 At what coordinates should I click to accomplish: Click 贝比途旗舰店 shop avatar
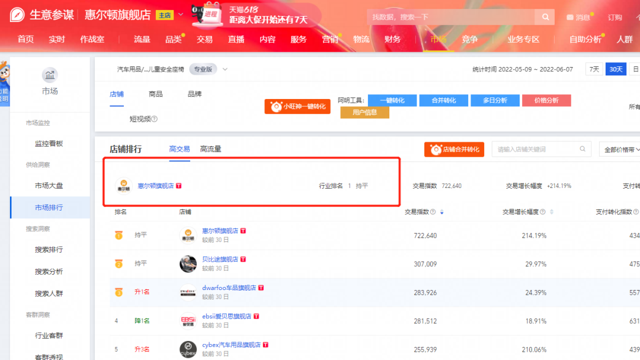click(188, 264)
